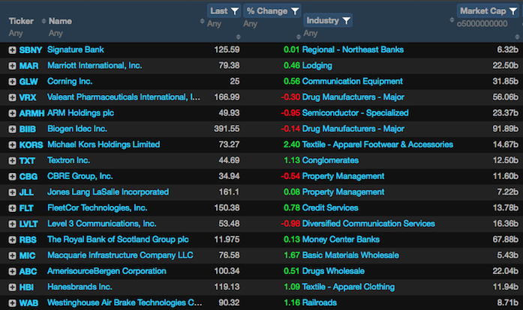Click sort arrows below the Last column filter
523x310 pixels.
tap(238, 37)
